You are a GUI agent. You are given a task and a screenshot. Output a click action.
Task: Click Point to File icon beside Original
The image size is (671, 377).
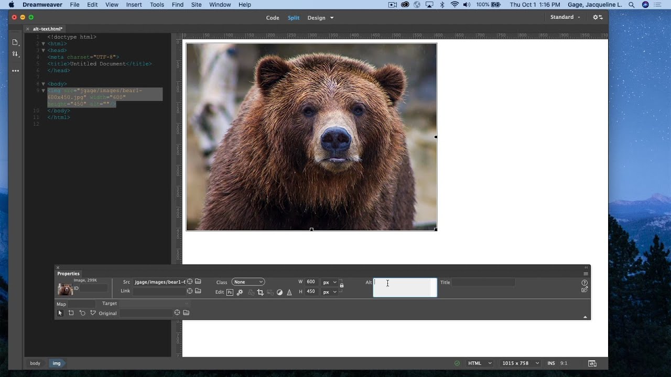[x=177, y=313]
